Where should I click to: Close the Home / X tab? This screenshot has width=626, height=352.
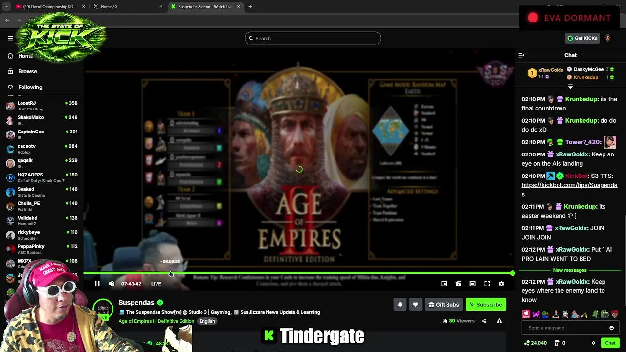[161, 7]
